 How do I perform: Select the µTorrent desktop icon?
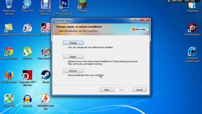pos(27,53)
